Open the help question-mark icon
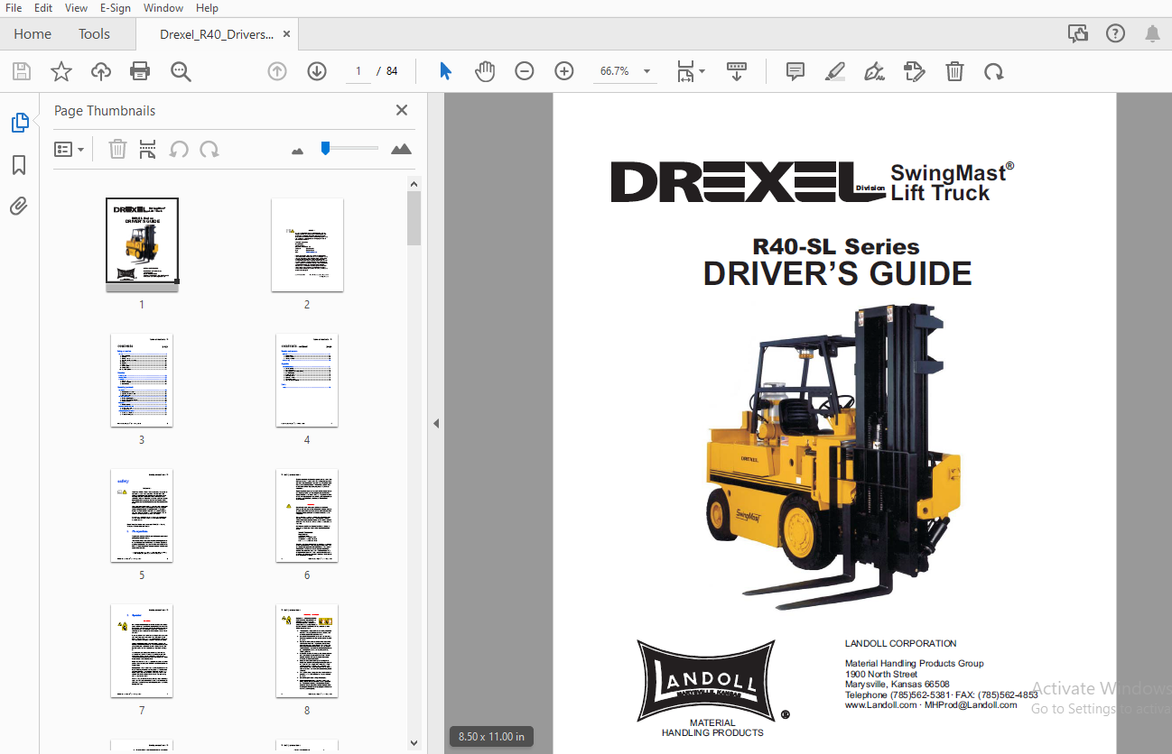This screenshot has height=754, width=1172. (x=1115, y=33)
